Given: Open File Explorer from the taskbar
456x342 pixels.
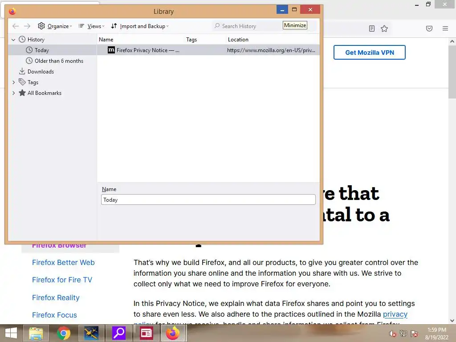Looking at the screenshot, I should (36, 333).
